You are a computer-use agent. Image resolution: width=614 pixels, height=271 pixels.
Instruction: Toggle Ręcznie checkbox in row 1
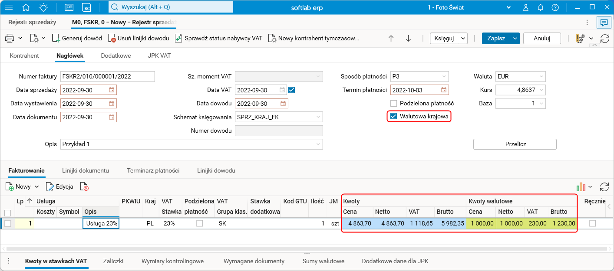(592, 223)
